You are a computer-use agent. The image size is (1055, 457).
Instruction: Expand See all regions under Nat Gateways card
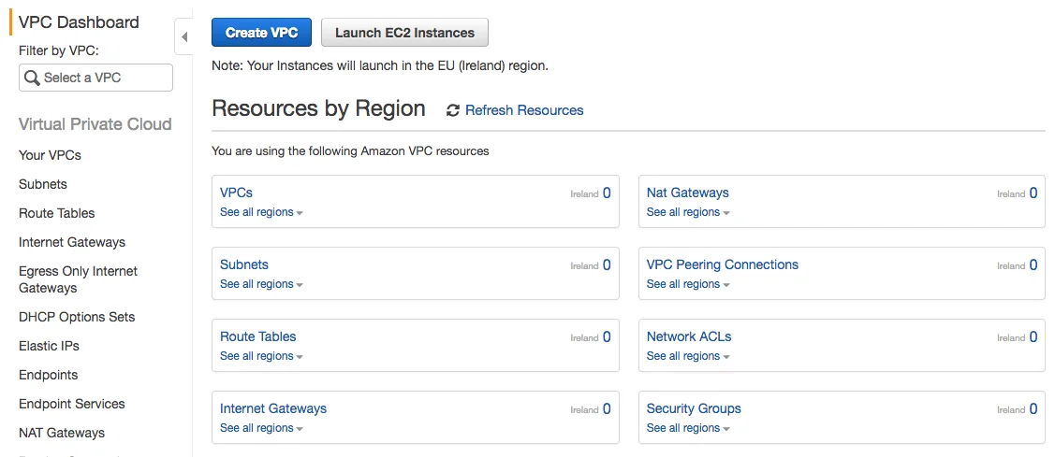coord(688,212)
